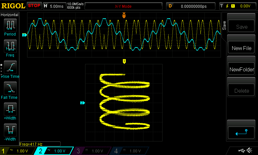Click the USB connection icon
The height and width of the screenshot is (155, 258).
tap(241, 150)
